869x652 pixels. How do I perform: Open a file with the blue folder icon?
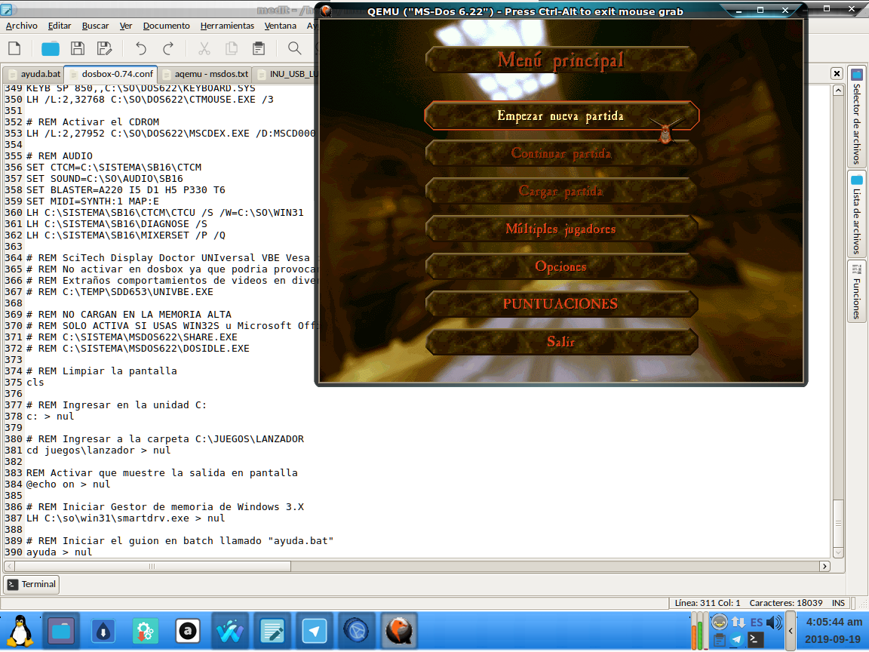point(51,49)
